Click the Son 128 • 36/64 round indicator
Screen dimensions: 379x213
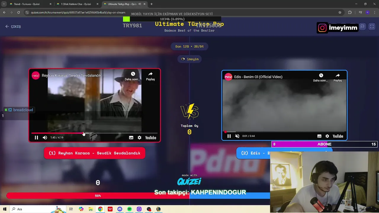tap(189, 46)
